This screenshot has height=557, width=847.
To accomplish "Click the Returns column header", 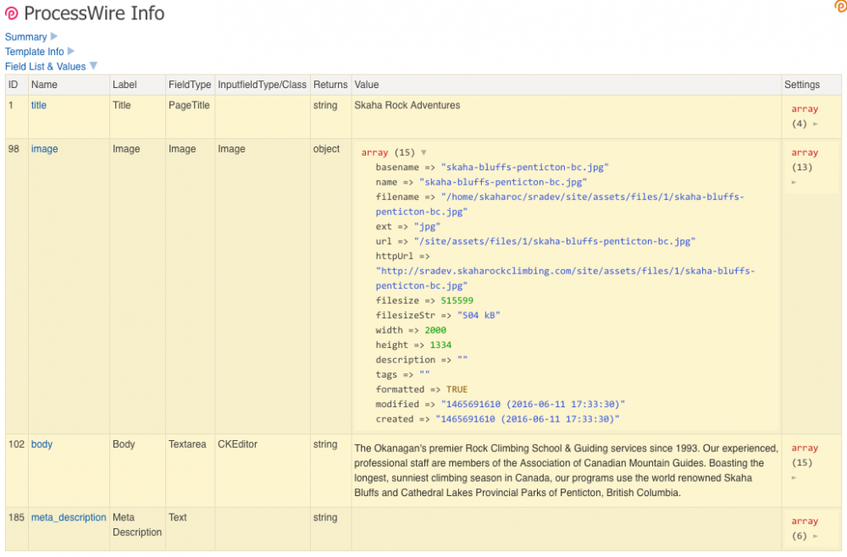I will point(330,85).
